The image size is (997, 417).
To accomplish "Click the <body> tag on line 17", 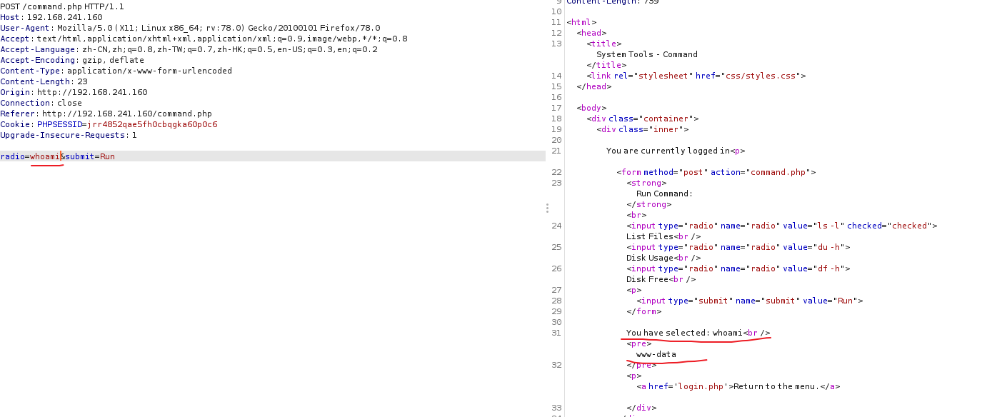I will click(x=591, y=108).
